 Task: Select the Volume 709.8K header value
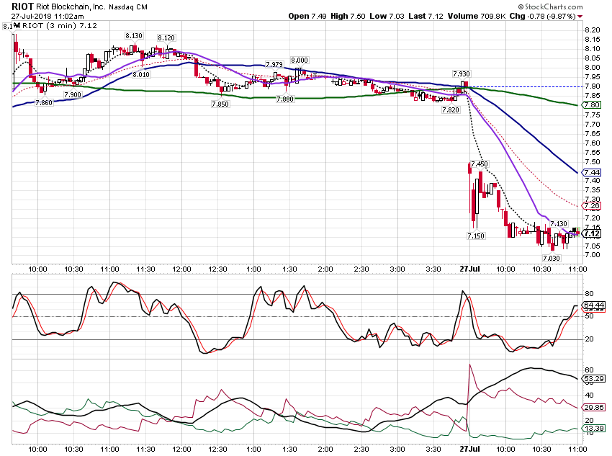click(x=477, y=16)
